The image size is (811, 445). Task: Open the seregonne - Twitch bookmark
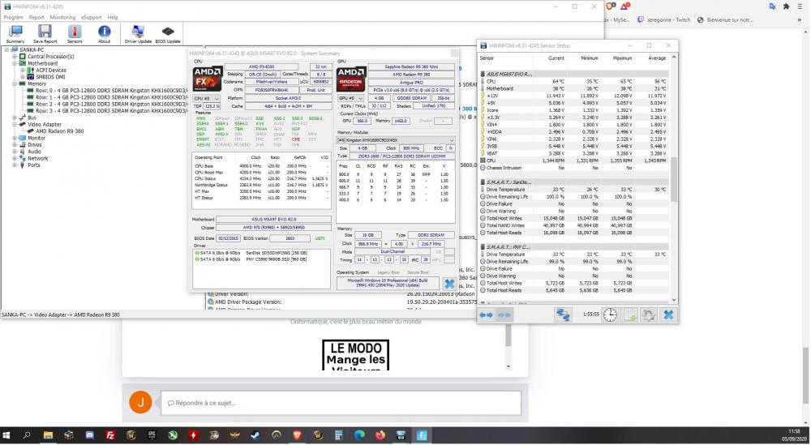[664, 19]
